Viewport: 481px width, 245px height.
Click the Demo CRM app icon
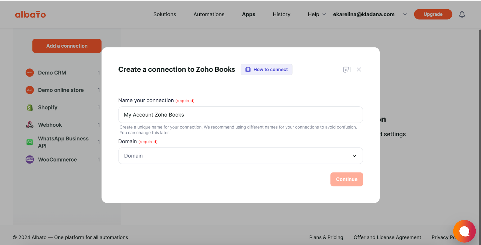pyautogui.click(x=30, y=73)
